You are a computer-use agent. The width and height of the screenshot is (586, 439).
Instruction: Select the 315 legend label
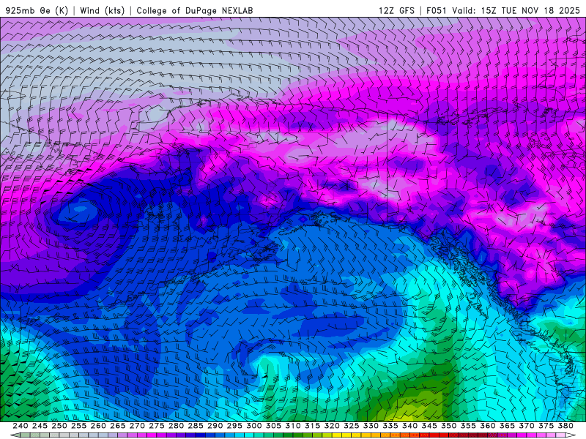click(312, 426)
